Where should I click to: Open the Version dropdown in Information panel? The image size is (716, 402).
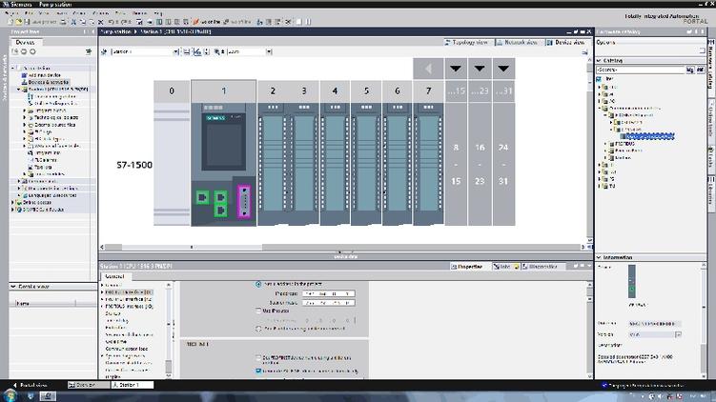click(x=678, y=334)
